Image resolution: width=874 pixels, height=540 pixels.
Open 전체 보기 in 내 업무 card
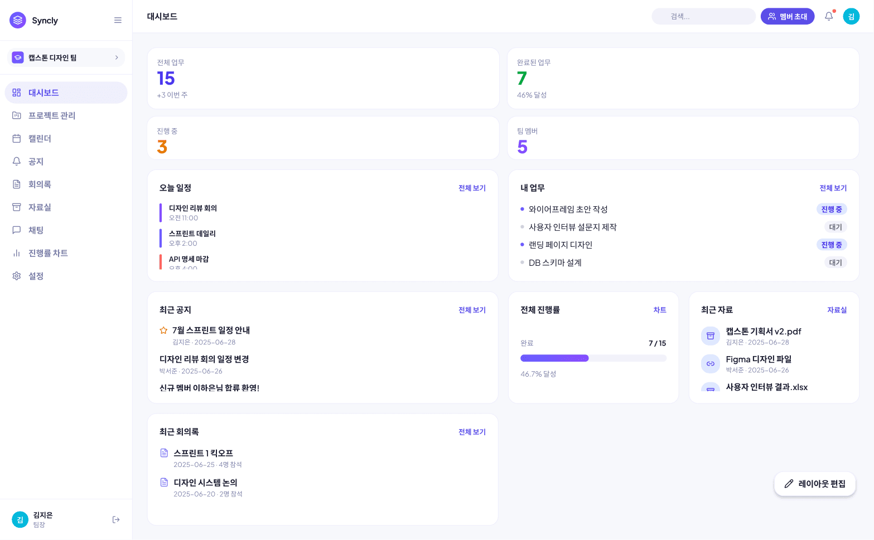pyautogui.click(x=833, y=188)
